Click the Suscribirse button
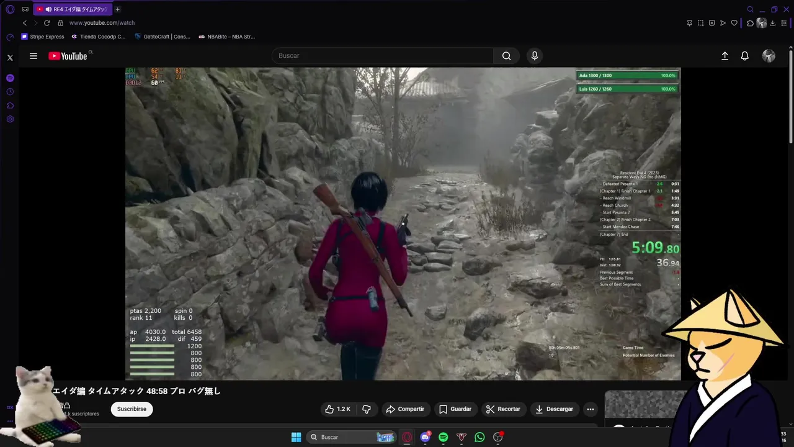Screen dimensions: 794x447 pos(132,409)
